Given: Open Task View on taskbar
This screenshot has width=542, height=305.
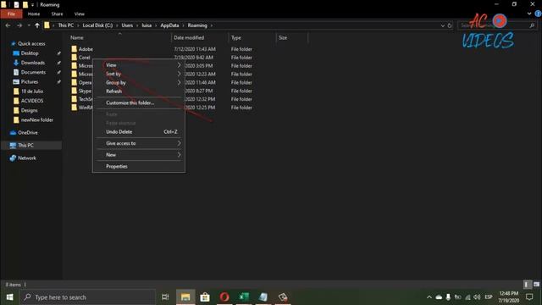Looking at the screenshot, I should coord(165,297).
